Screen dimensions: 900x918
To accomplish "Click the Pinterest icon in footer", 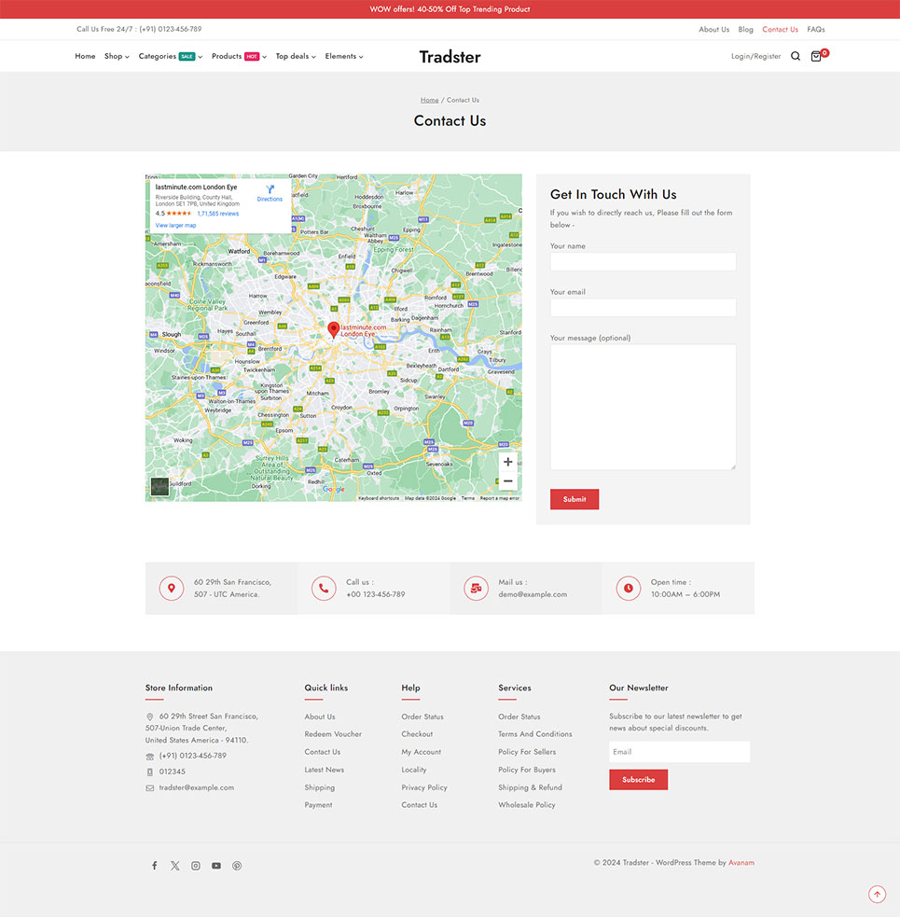I will click(x=237, y=866).
